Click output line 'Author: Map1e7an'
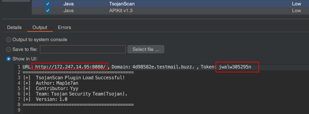 51,83
